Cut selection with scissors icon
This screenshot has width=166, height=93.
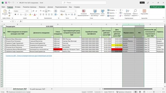click(9, 10)
